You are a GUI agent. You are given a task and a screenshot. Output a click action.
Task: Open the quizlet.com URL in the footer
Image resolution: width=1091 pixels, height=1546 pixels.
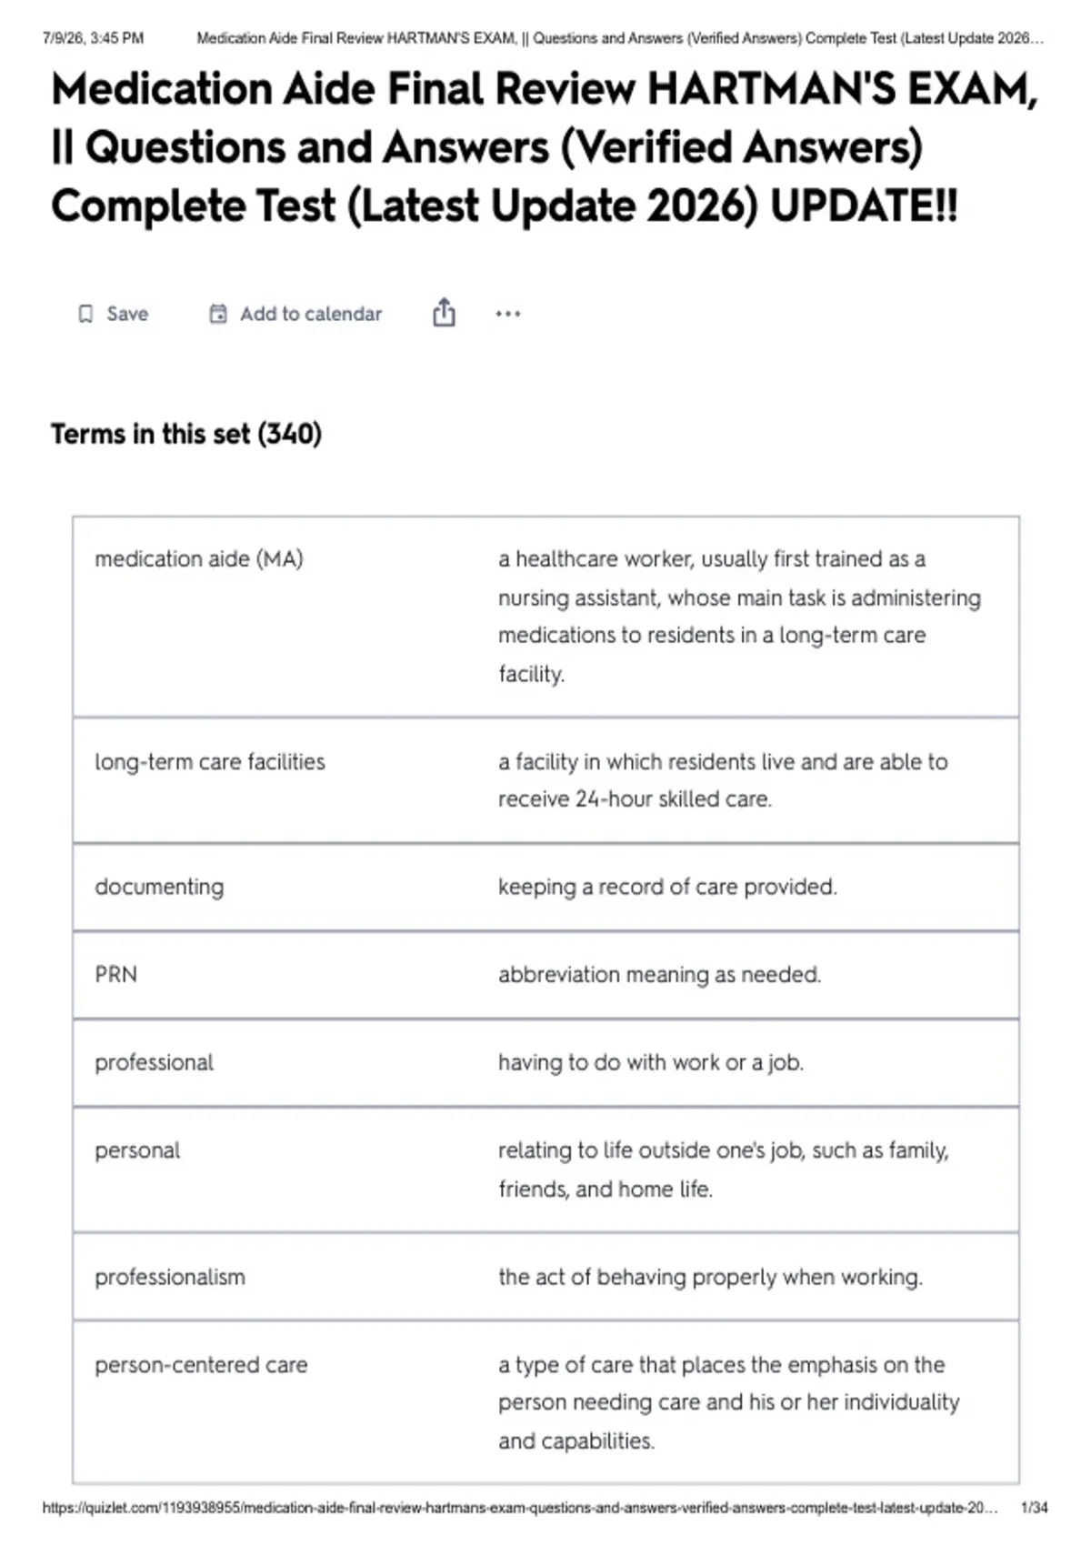click(520, 1508)
